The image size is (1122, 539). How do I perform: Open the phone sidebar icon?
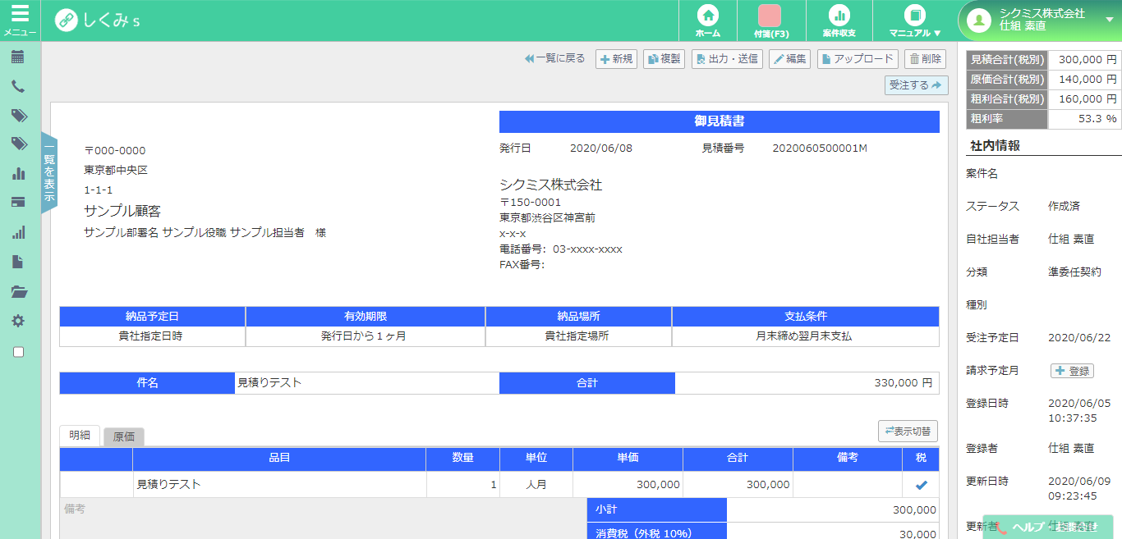[x=18, y=86]
